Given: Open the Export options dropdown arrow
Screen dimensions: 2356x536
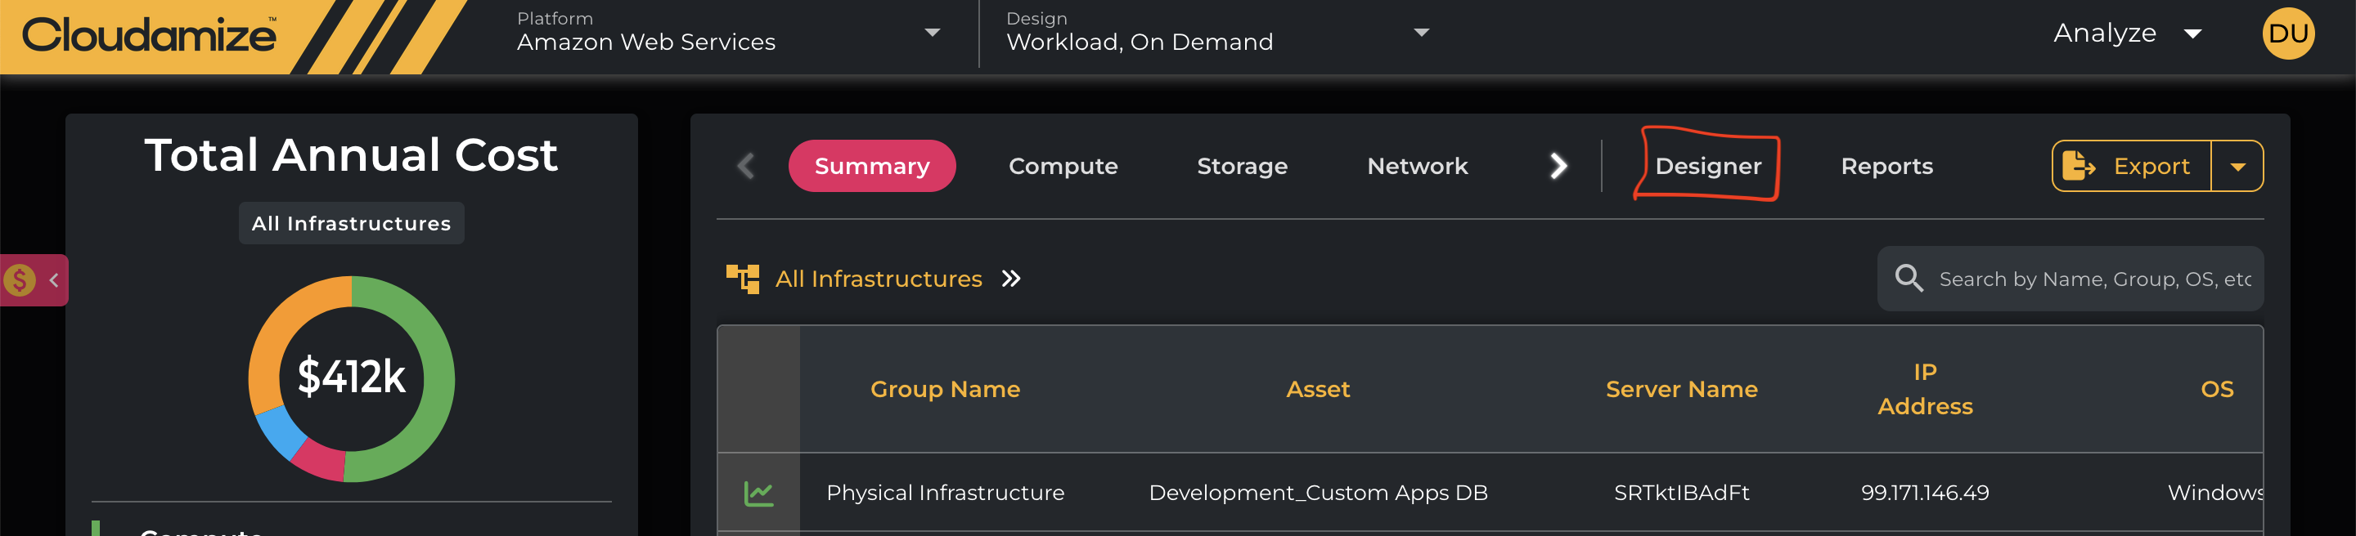Looking at the screenshot, I should 2237,166.
